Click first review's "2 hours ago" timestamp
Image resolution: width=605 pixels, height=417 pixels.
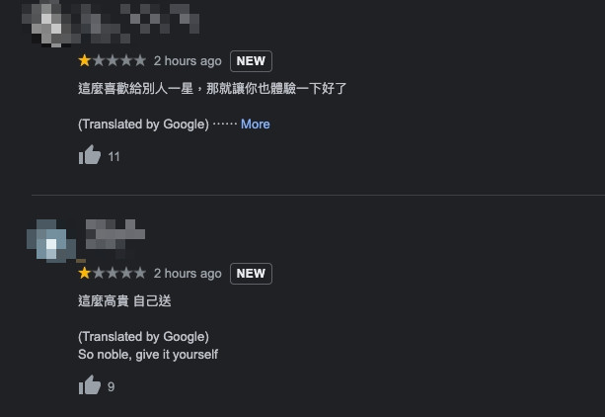pos(188,60)
